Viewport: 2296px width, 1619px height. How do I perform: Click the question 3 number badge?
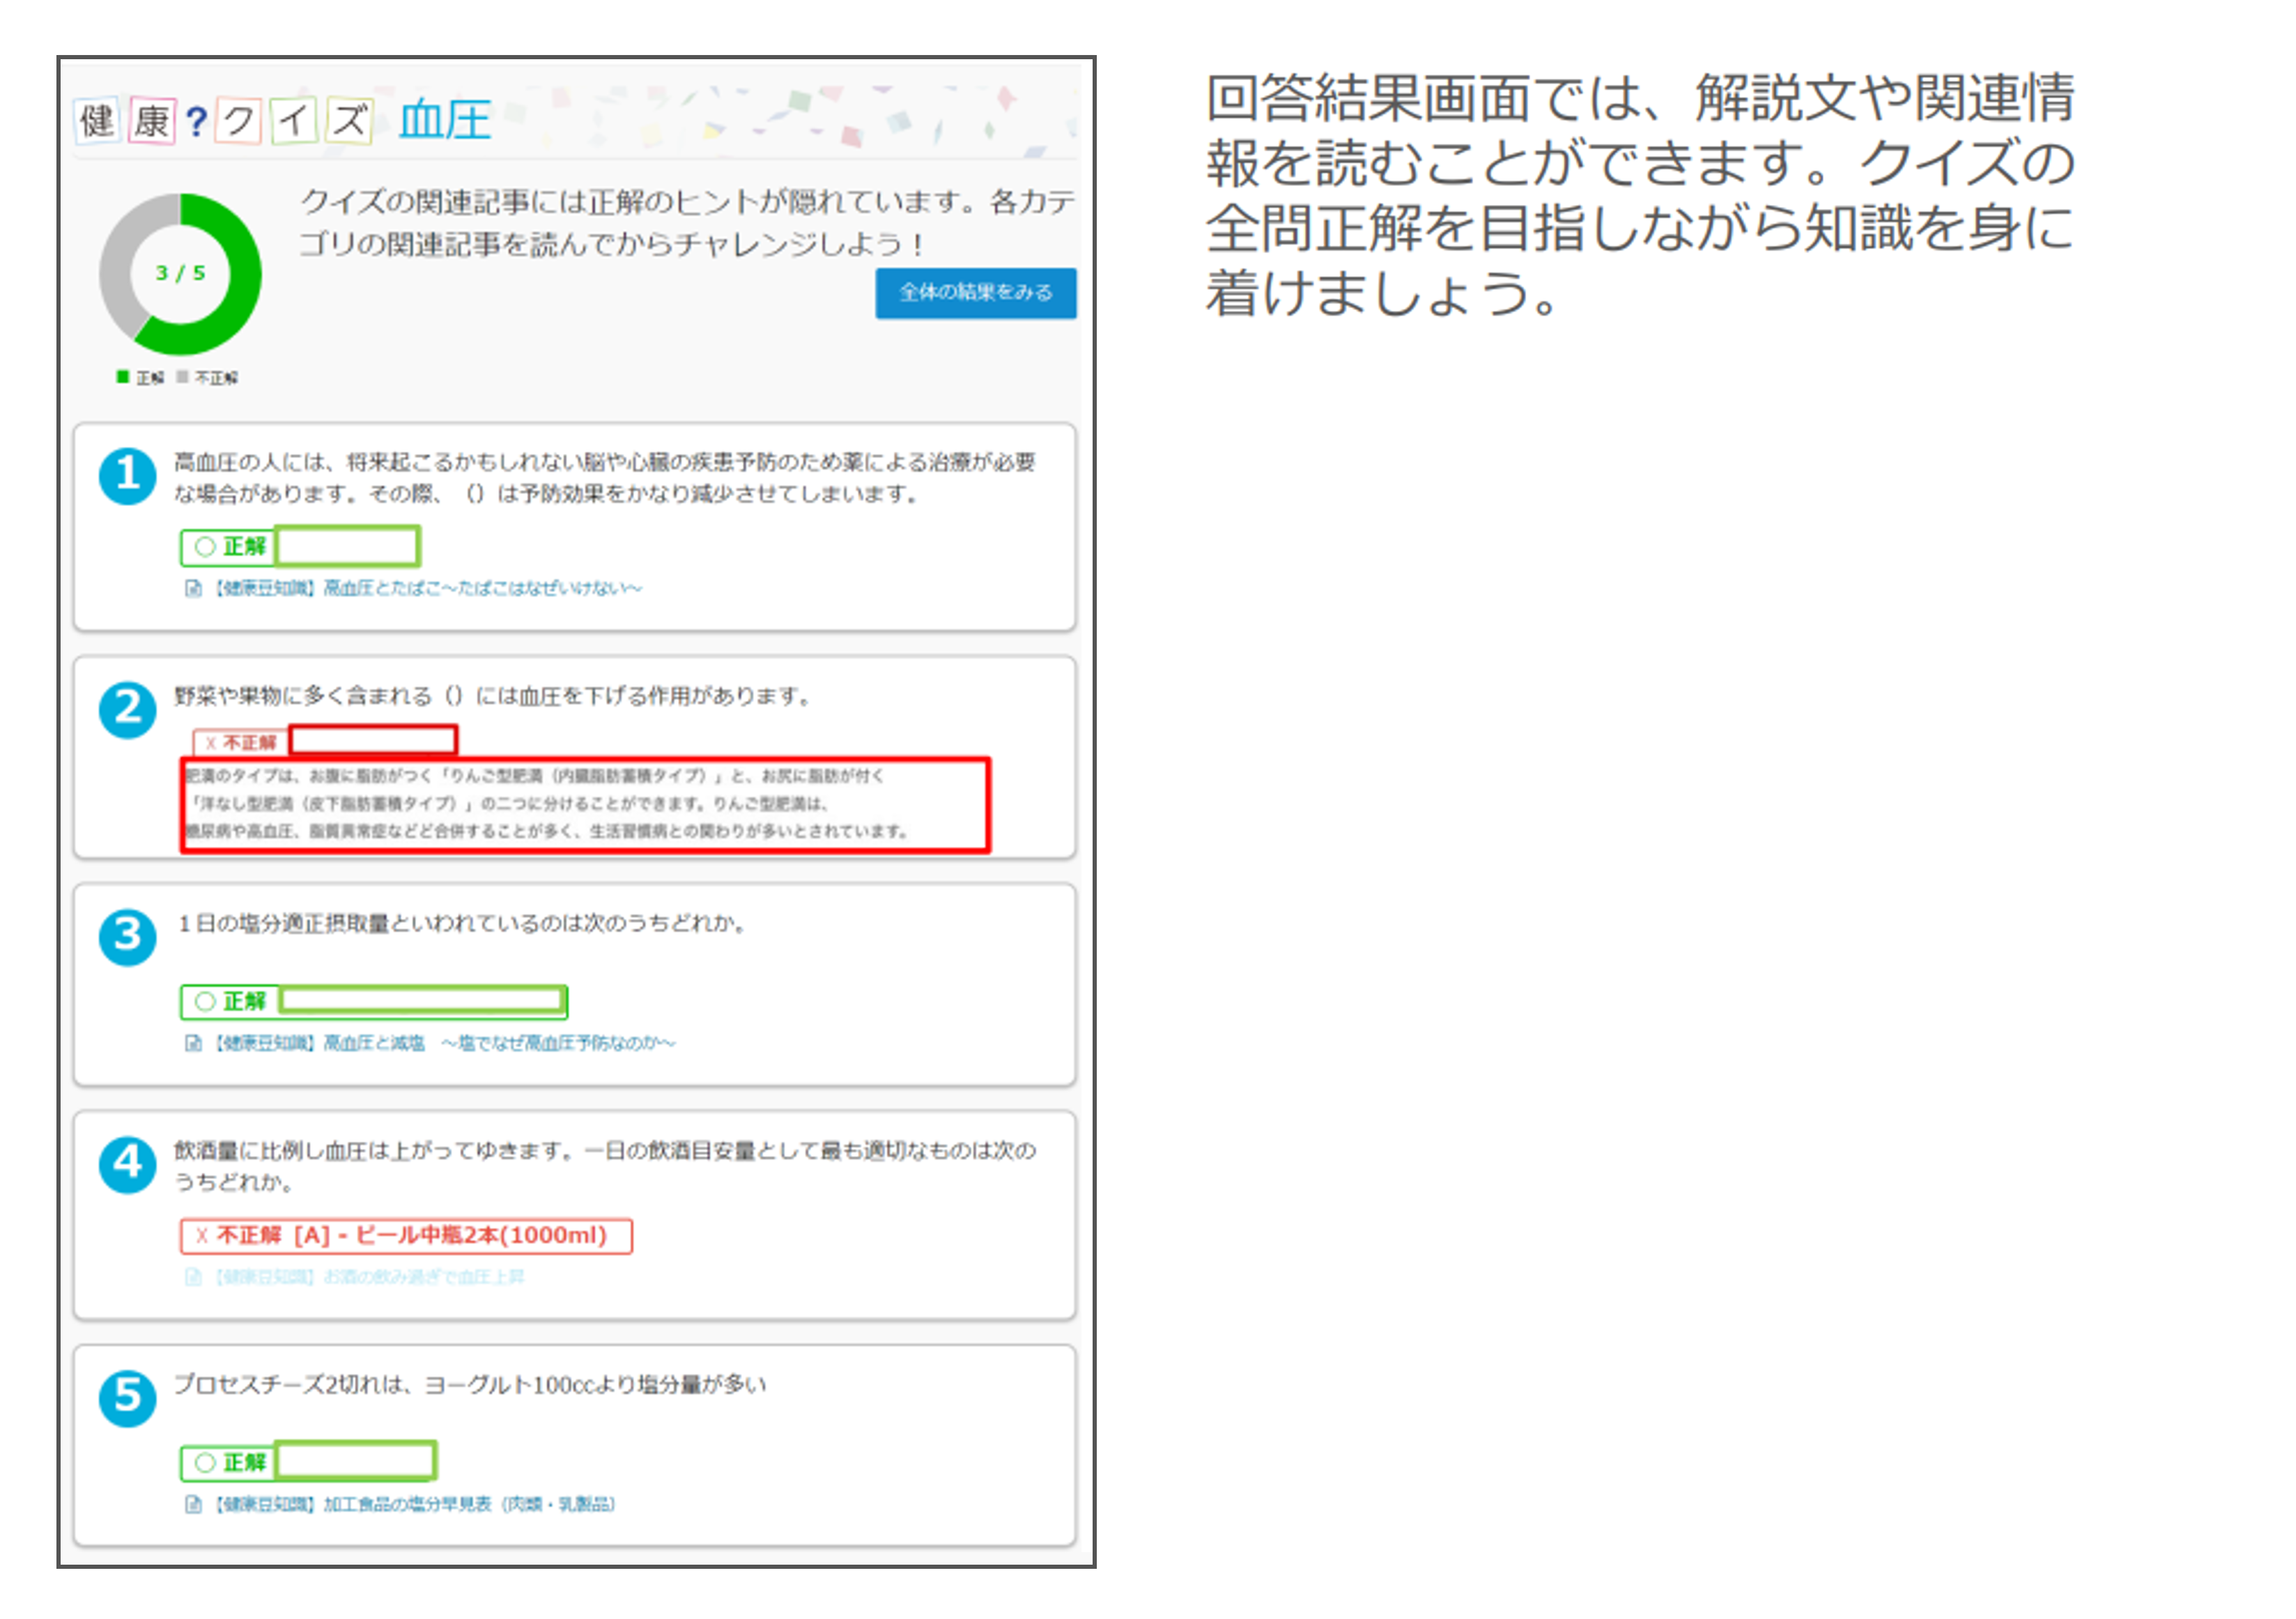pos(127,937)
